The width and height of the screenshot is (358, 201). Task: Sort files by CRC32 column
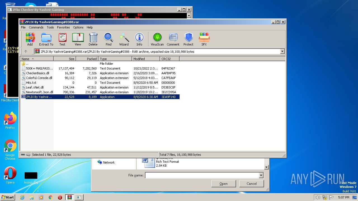point(169,59)
